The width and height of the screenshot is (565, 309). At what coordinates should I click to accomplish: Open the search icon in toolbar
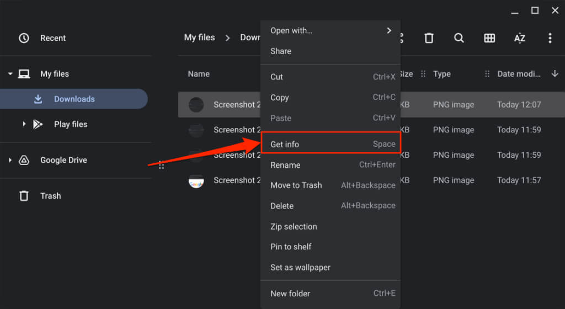pos(459,38)
